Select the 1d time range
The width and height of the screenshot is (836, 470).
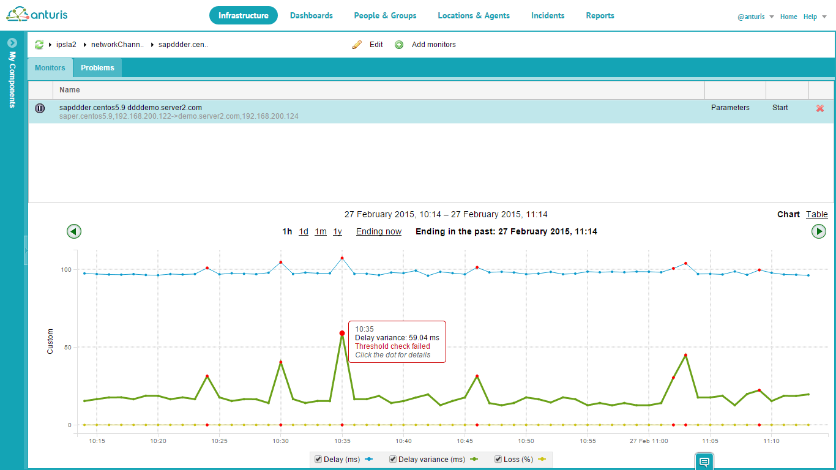[x=304, y=231]
